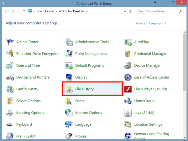
Task: Open the Action Center flag icon
Action: coord(10,42)
